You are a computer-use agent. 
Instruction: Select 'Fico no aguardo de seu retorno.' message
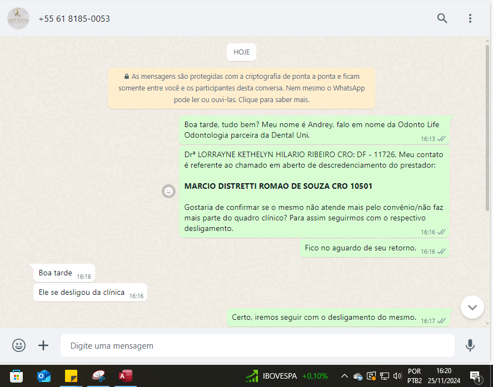tap(375, 248)
